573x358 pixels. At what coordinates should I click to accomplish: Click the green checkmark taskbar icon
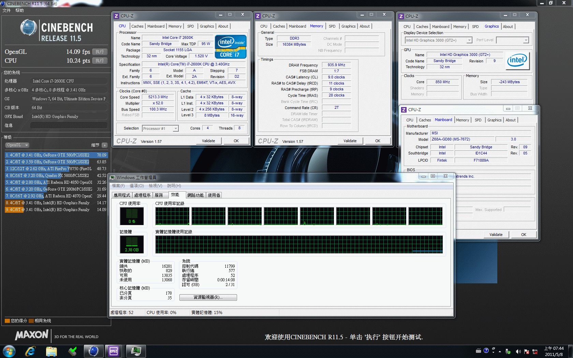[x=72, y=351]
